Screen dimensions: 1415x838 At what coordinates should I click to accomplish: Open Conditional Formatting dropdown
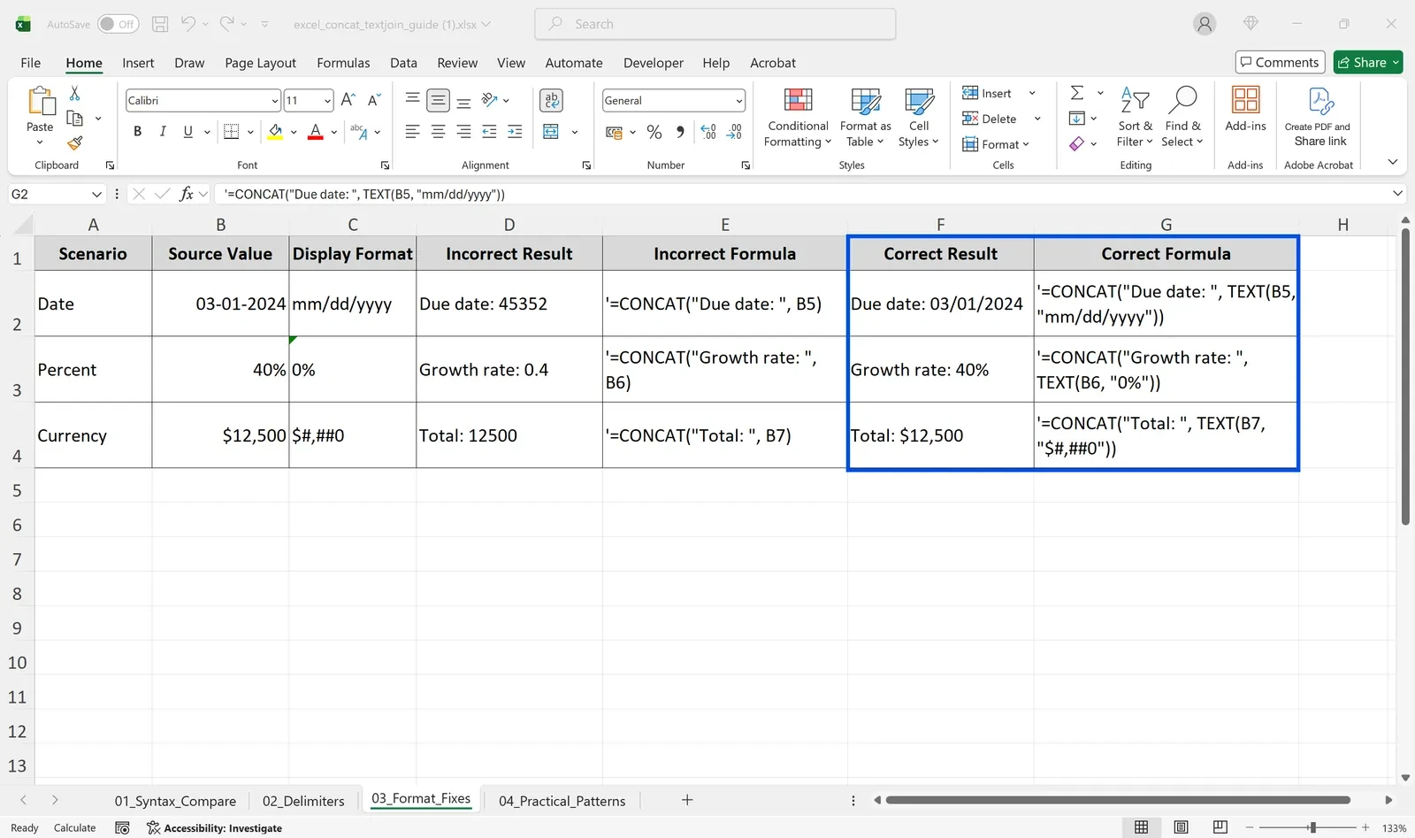point(798,118)
